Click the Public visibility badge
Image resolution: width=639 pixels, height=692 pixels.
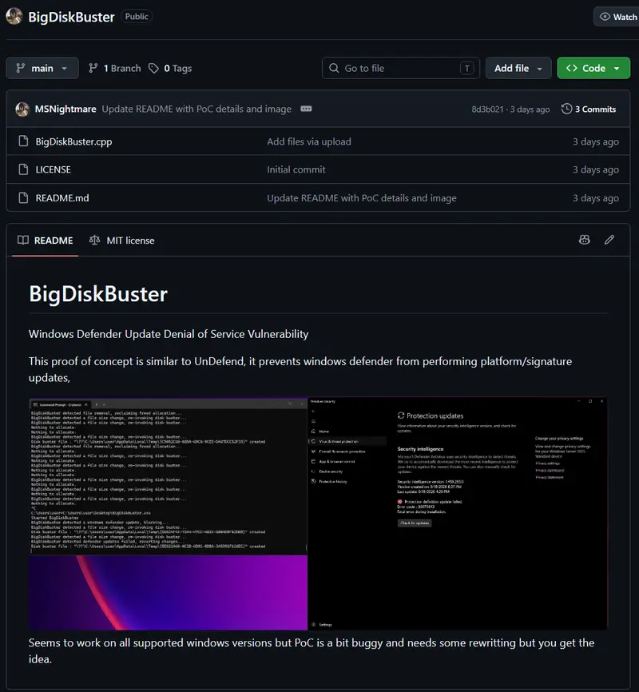tap(137, 17)
